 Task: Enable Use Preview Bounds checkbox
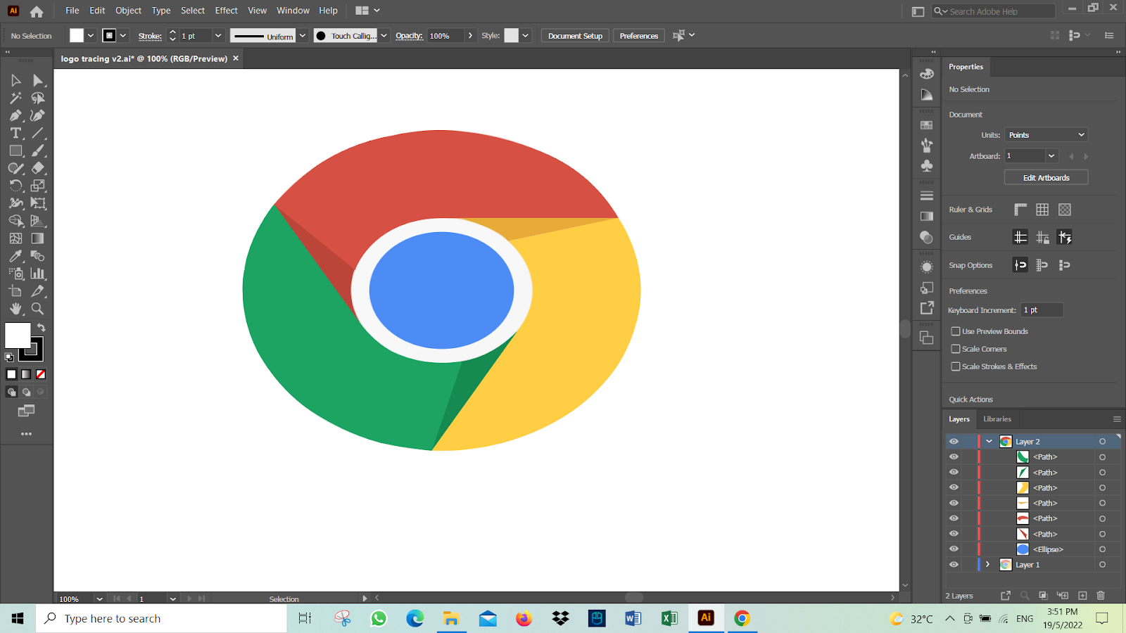click(956, 331)
